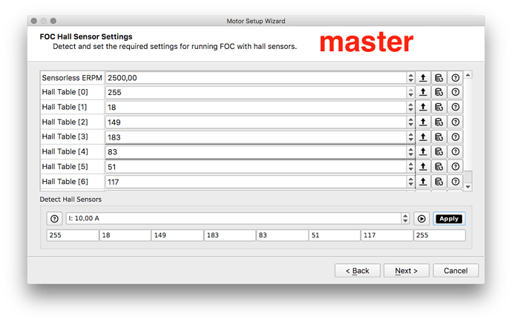Click the stepper of Hall Table [3] field

pyautogui.click(x=411, y=137)
